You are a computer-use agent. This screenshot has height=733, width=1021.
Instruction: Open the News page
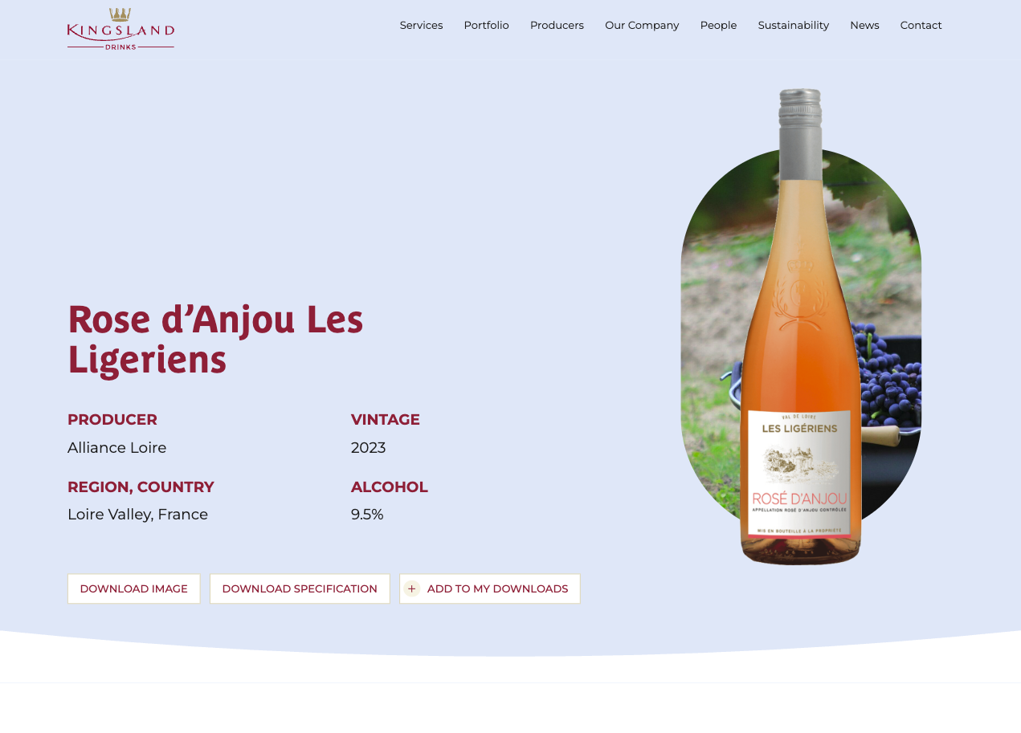tap(864, 25)
